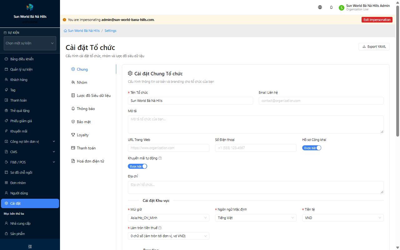
Task: Click the Tag icon in sidebar
Action: [6, 90]
